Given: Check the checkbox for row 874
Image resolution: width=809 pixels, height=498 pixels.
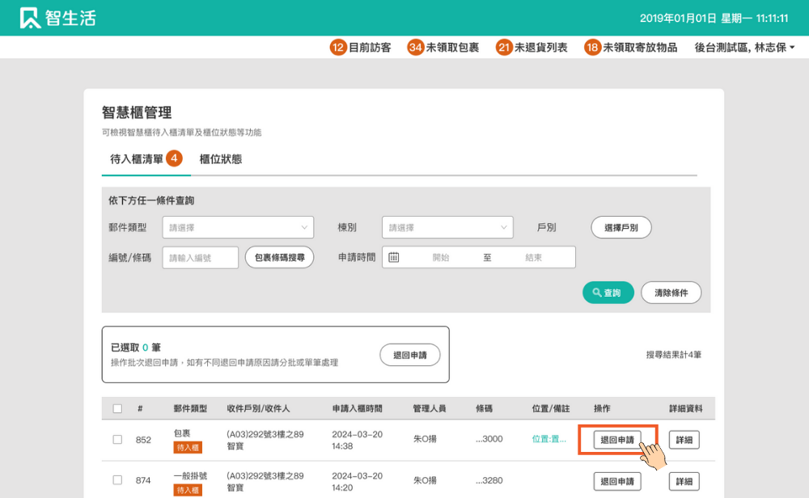Looking at the screenshot, I should coord(117,481).
